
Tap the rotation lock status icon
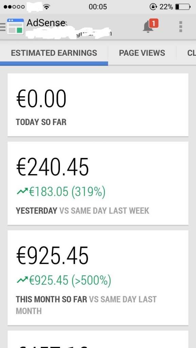[x=153, y=7]
